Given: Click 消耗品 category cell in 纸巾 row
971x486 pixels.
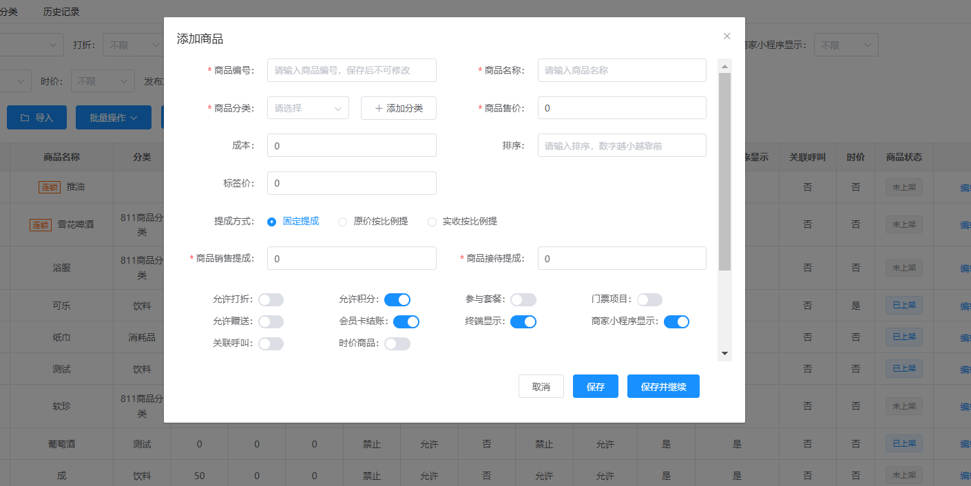Looking at the screenshot, I should [x=142, y=337].
